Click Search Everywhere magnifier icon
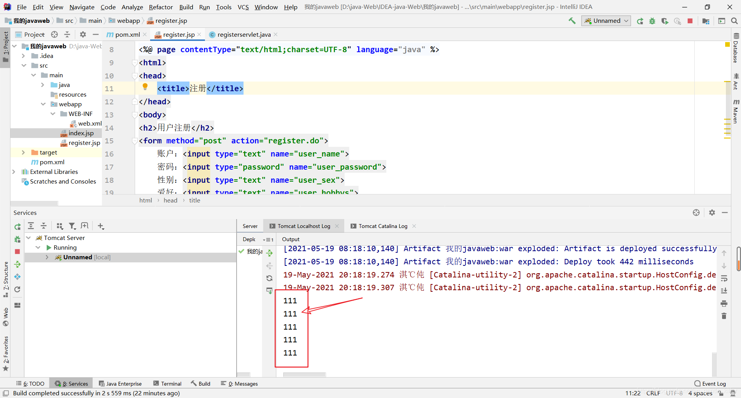The height and width of the screenshot is (398, 741). (x=734, y=21)
